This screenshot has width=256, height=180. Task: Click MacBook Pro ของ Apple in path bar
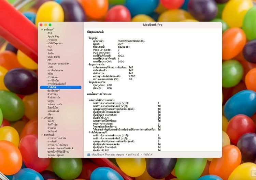[x=108, y=154]
